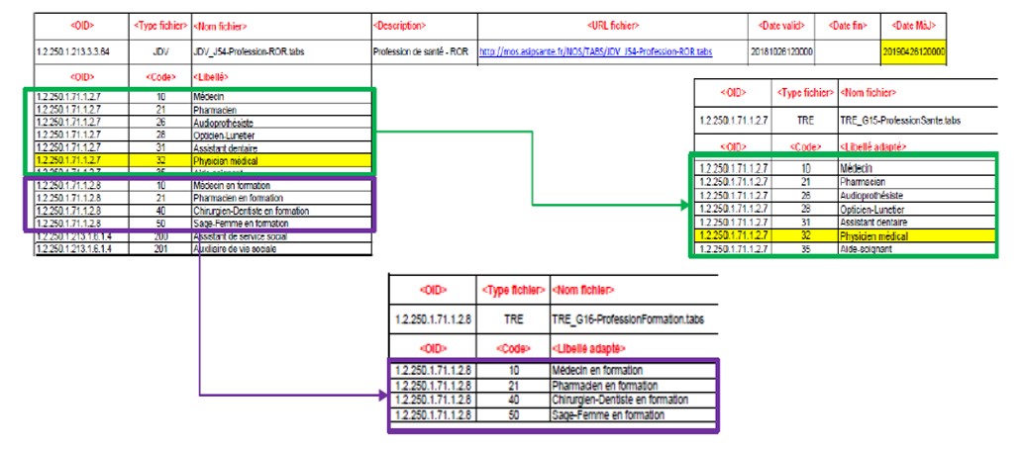Viewport: 1024px width, 452px height.
Task: Click code 40 in the TRE_G16 table
Action: 514,400
